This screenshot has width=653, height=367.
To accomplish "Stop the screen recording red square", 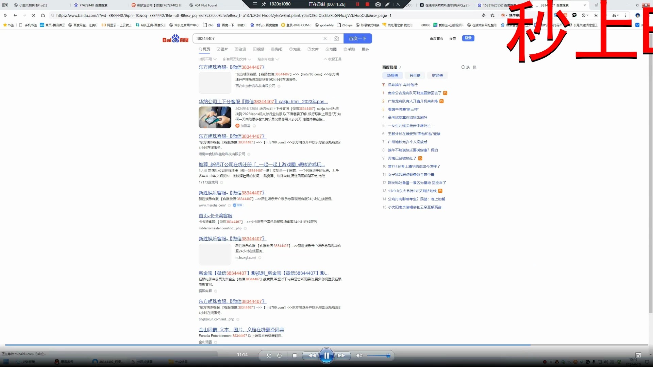I will (x=367, y=4).
